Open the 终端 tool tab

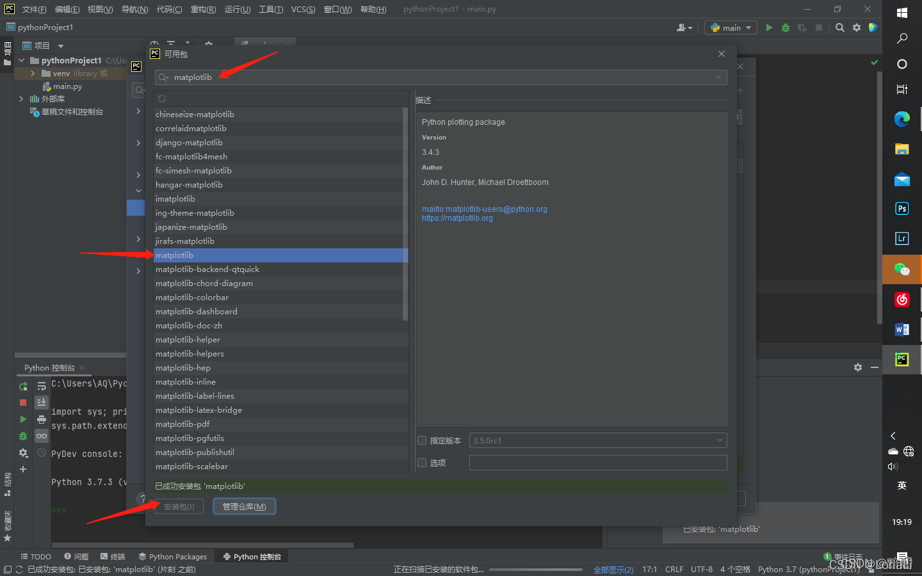113,557
